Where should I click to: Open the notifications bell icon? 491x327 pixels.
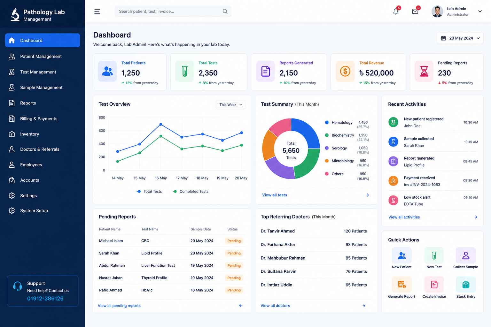[396, 11]
